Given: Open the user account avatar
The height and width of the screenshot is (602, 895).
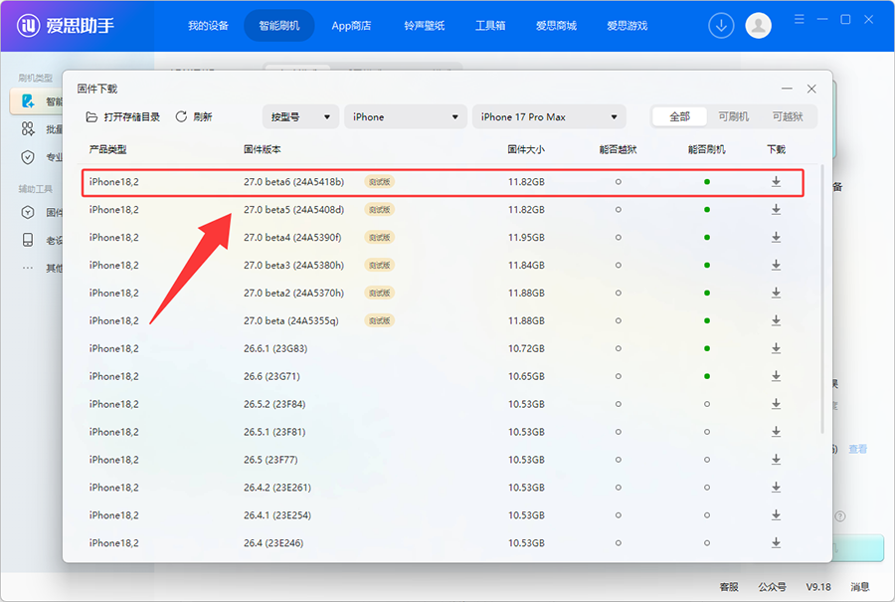Looking at the screenshot, I should pos(758,26).
